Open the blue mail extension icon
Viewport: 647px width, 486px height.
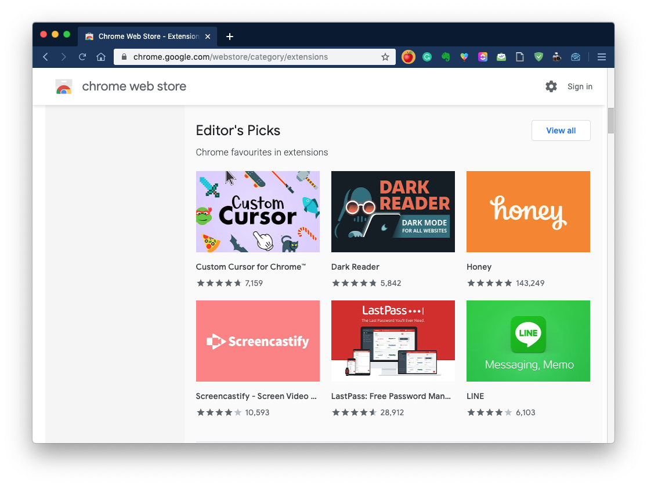pyautogui.click(x=576, y=57)
